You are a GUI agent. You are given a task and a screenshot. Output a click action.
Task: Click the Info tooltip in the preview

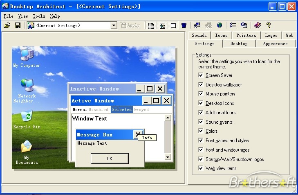pyautogui.click(x=147, y=138)
